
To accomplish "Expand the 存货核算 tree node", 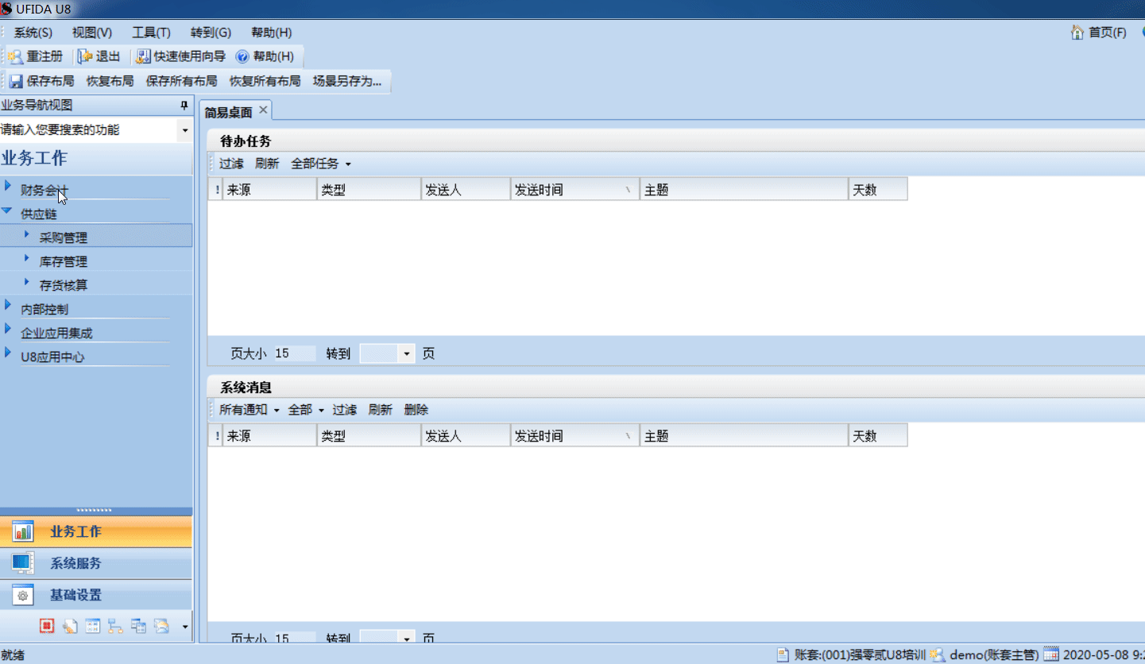I will (27, 282).
